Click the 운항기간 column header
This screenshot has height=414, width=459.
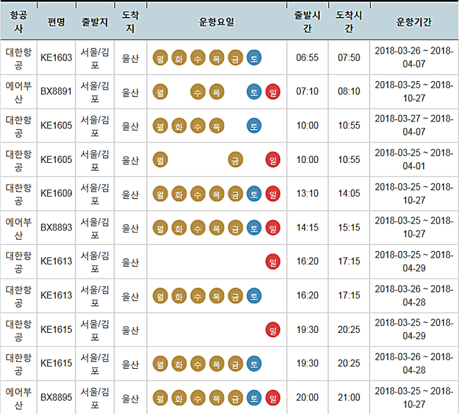pyautogui.click(x=414, y=22)
